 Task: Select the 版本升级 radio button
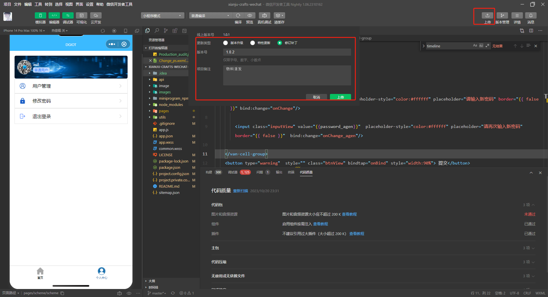(x=225, y=43)
